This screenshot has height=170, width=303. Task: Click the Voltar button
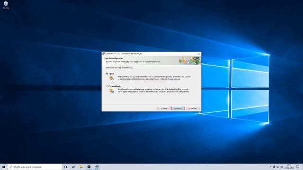click(164, 109)
